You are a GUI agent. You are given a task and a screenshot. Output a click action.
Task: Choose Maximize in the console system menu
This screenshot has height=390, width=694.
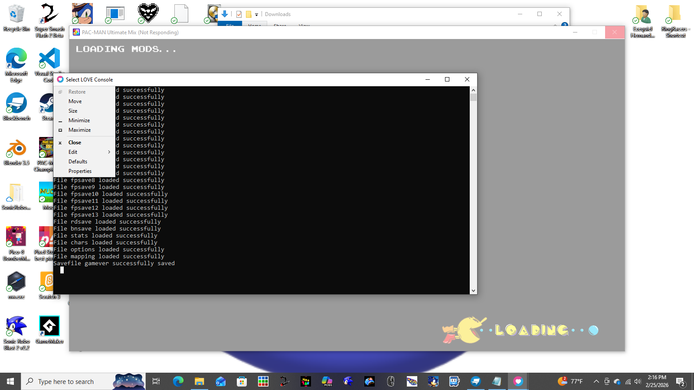point(84,130)
